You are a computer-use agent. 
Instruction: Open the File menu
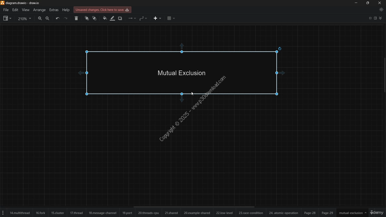(x=6, y=10)
